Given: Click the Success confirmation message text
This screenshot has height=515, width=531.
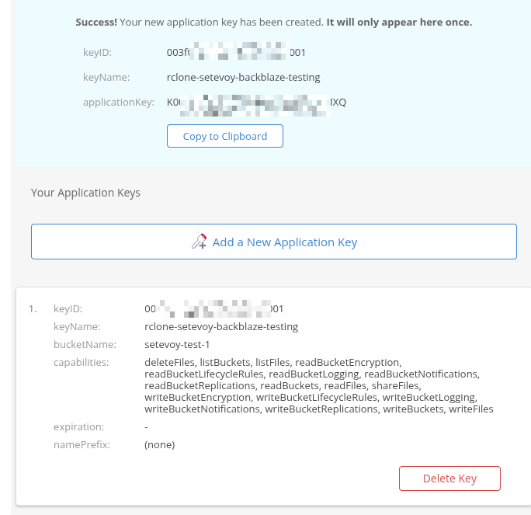Looking at the screenshot, I should tap(273, 22).
